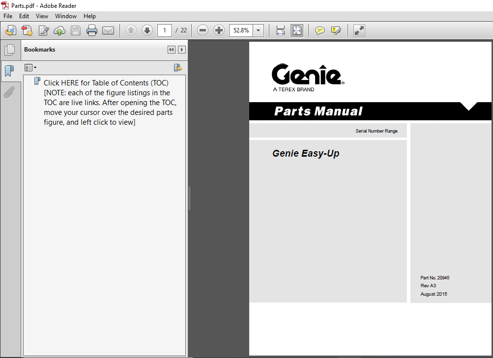Click 'Part No. 20945' text
Viewport: 493px width, 358px height.
pyautogui.click(x=435, y=277)
